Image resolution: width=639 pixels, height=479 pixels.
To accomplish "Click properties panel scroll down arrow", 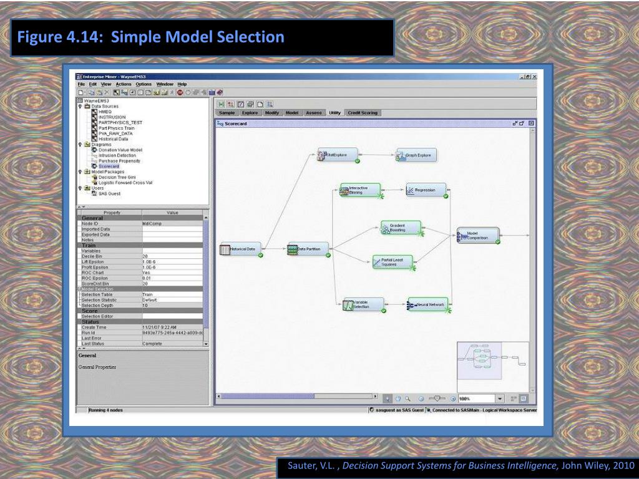I will pos(206,344).
